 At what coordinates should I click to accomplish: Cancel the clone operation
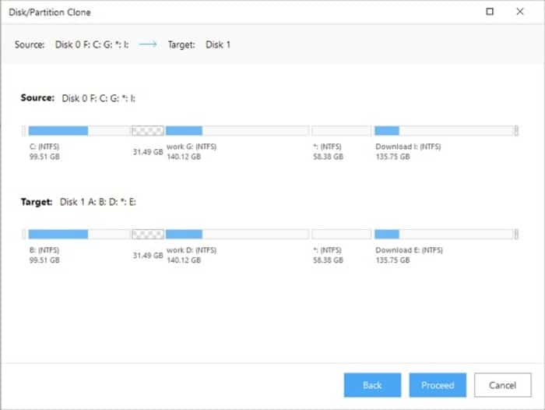click(503, 385)
